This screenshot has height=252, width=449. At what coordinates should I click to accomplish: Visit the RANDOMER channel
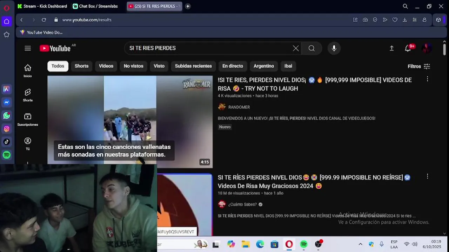(x=239, y=107)
